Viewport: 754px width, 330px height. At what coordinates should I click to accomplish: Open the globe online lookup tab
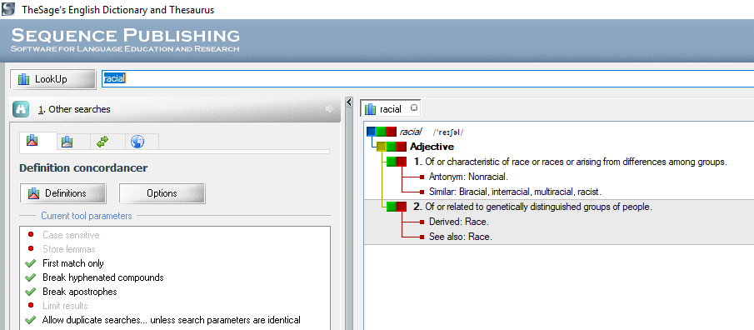tap(137, 142)
